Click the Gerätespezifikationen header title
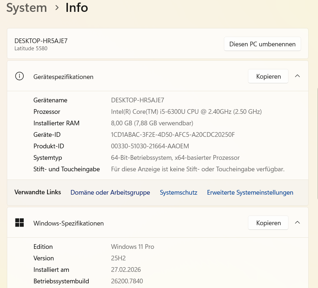The width and height of the screenshot is (318, 288). (x=63, y=77)
